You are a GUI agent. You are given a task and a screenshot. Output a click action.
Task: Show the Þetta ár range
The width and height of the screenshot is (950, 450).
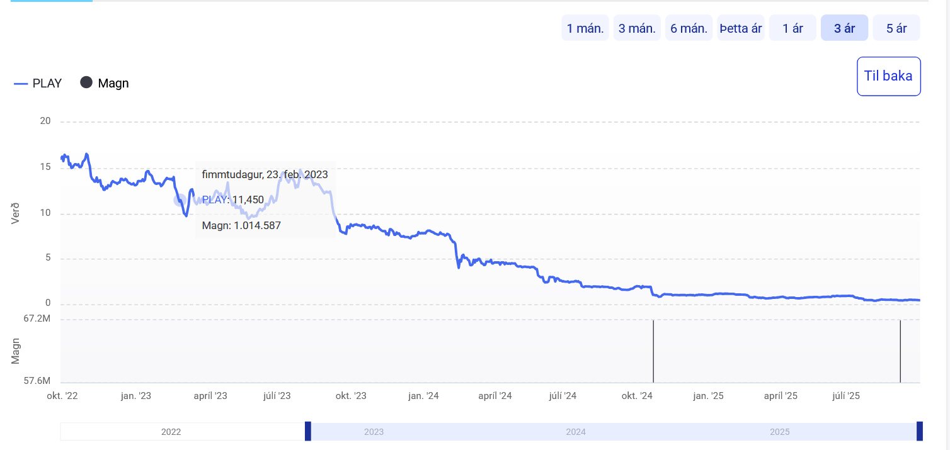741,28
